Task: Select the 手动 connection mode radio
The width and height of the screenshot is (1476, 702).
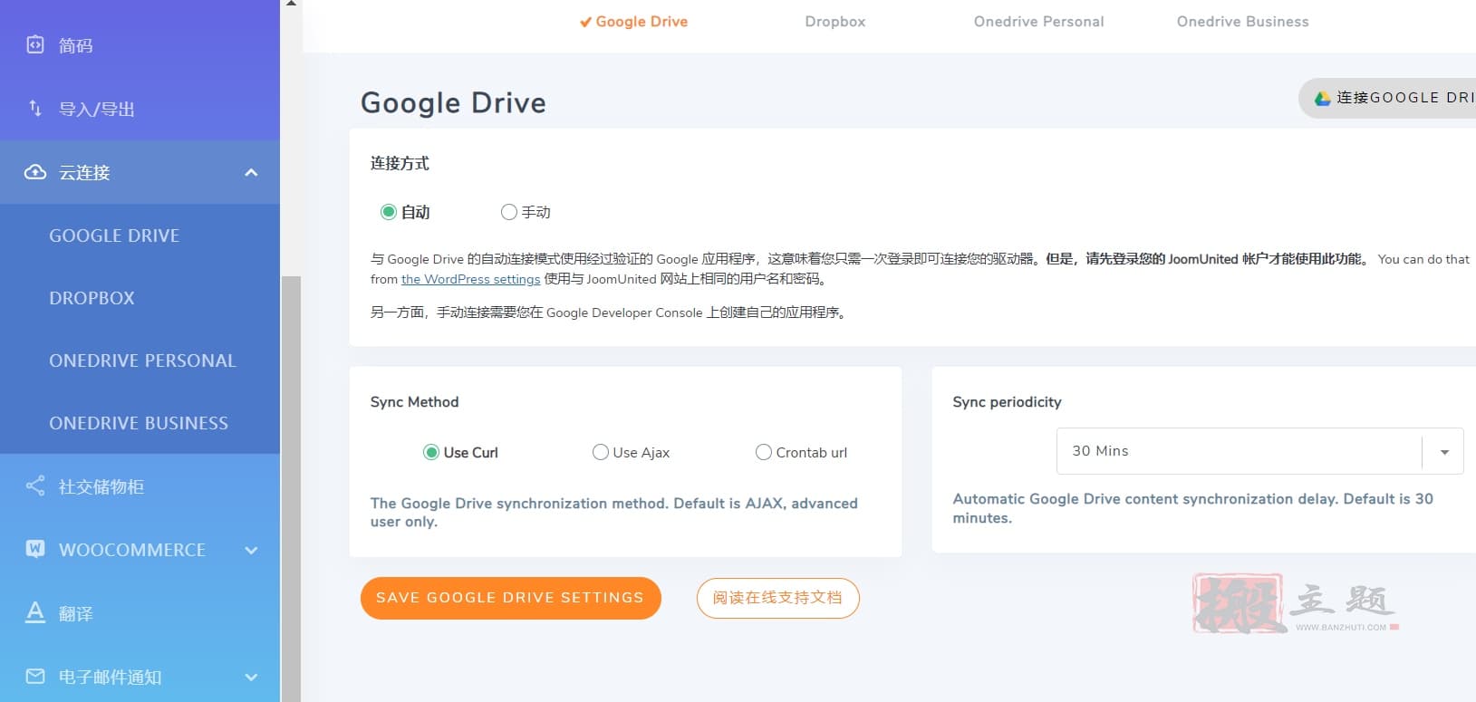Action: (x=509, y=212)
